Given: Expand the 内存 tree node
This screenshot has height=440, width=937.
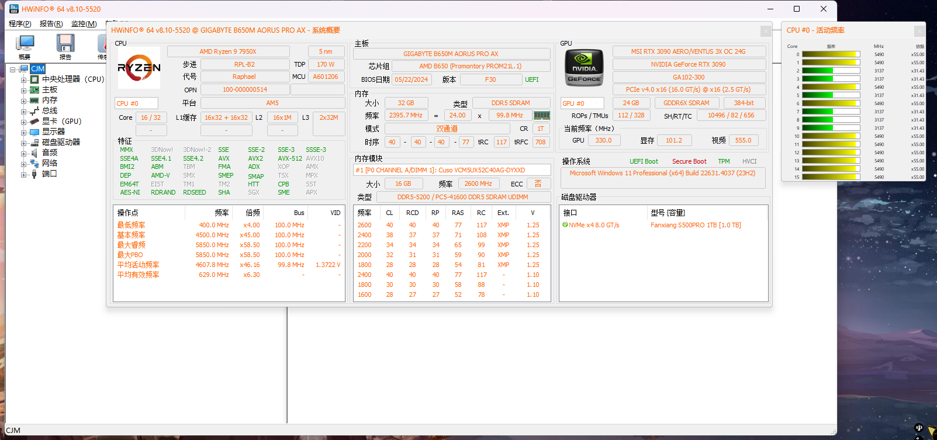Looking at the screenshot, I should (24, 101).
